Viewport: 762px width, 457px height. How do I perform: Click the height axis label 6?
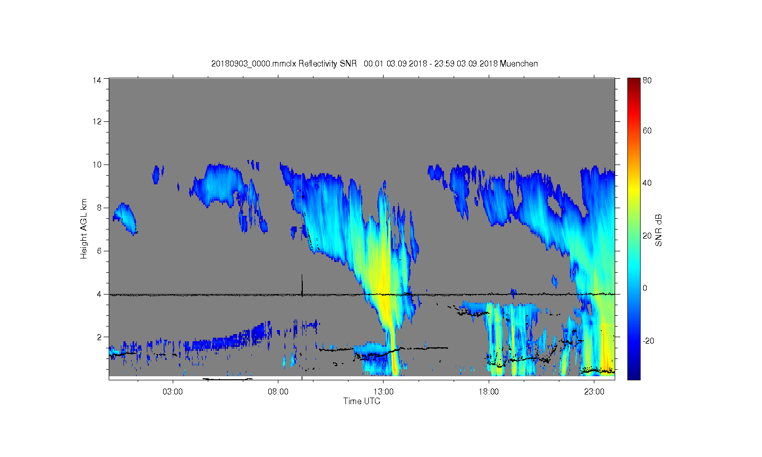pos(100,251)
